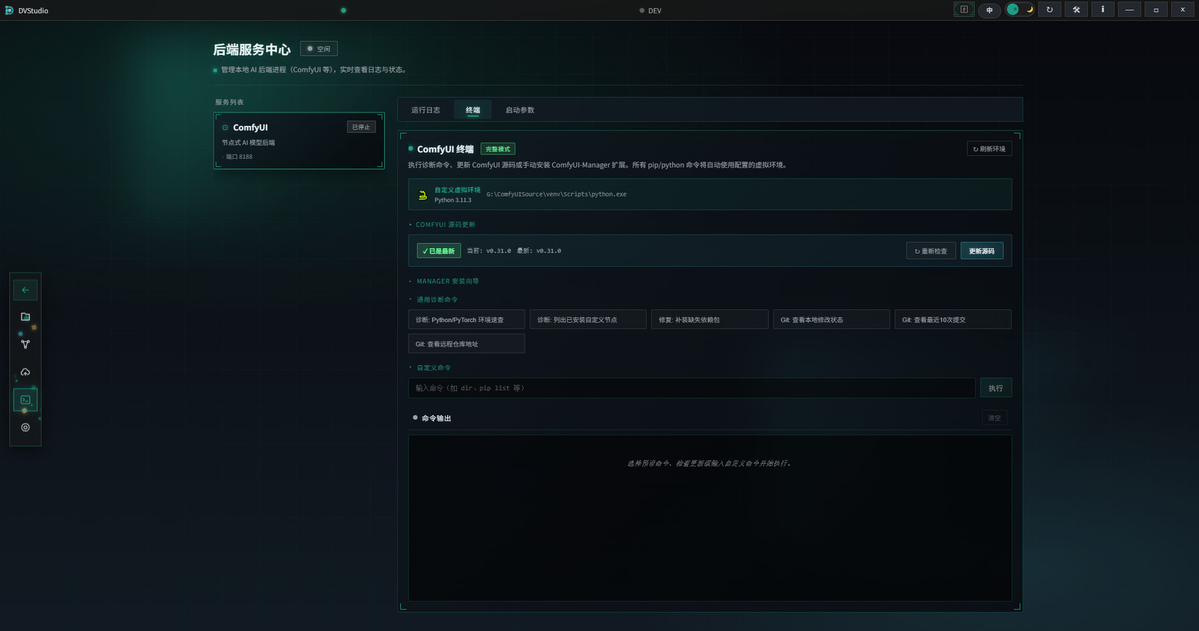Viewport: 1199px width, 631px height.
Task: Click the 清空 button for command output
Action: (994, 418)
